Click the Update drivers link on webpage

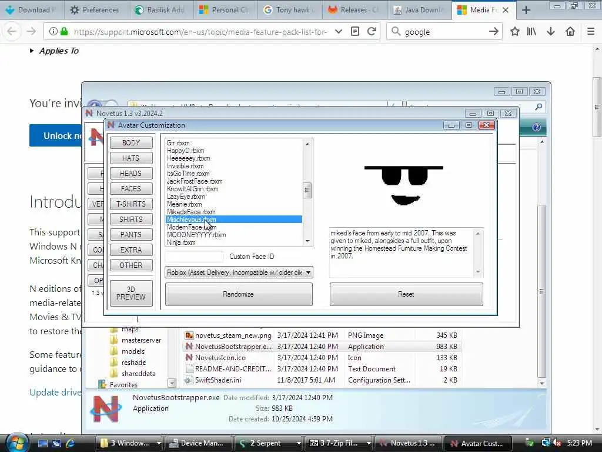(x=55, y=392)
